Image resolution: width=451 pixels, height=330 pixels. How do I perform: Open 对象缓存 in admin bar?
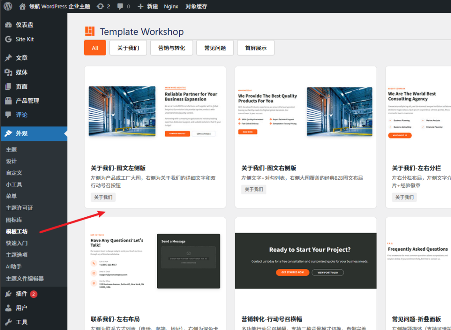196,7
